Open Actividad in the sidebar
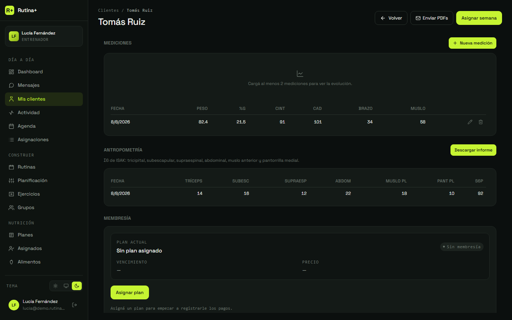The width and height of the screenshot is (512, 320). [x=44, y=113]
